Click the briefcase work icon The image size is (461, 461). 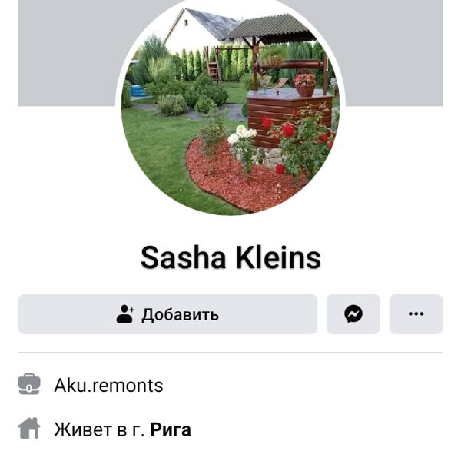[x=29, y=384]
